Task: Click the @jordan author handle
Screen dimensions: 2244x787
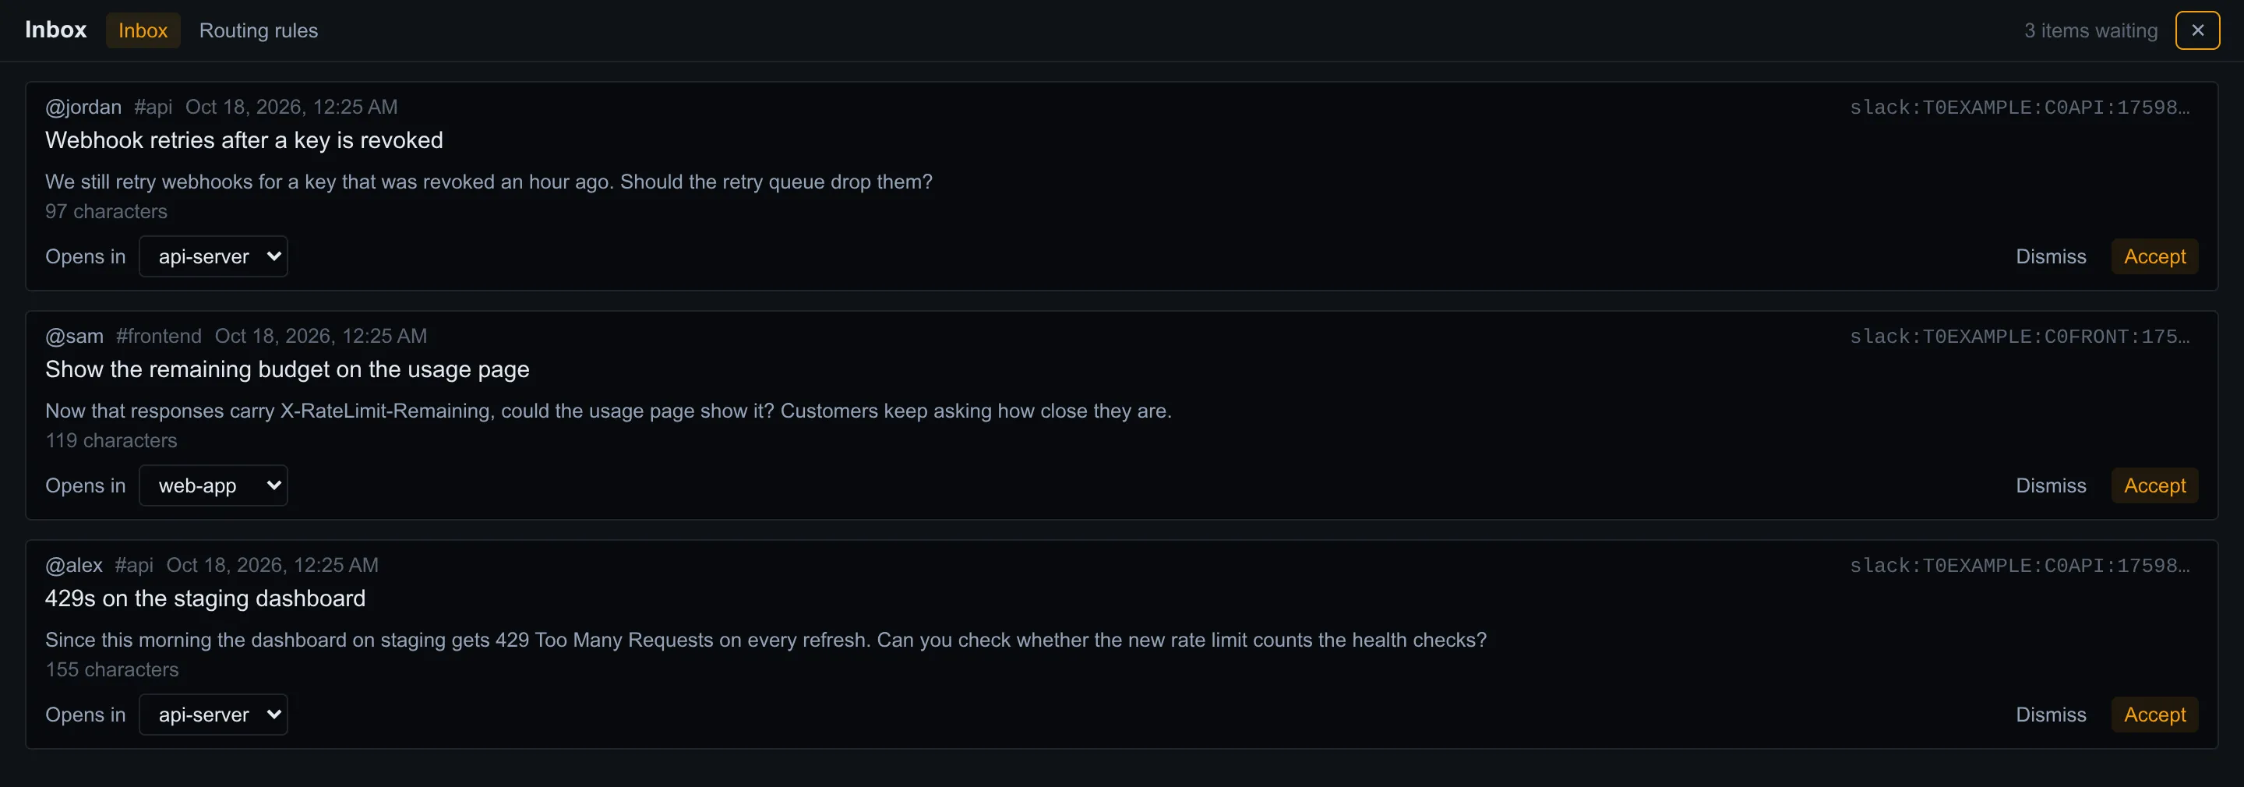Action: (x=83, y=108)
